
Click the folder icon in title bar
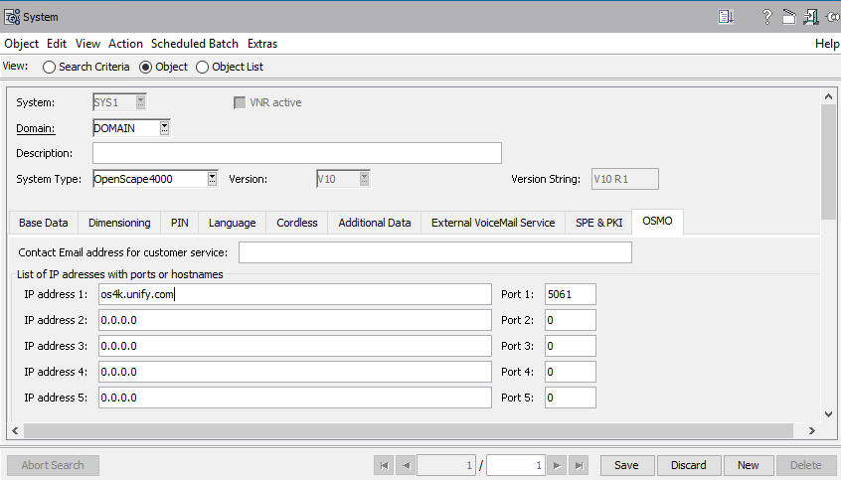click(x=789, y=17)
